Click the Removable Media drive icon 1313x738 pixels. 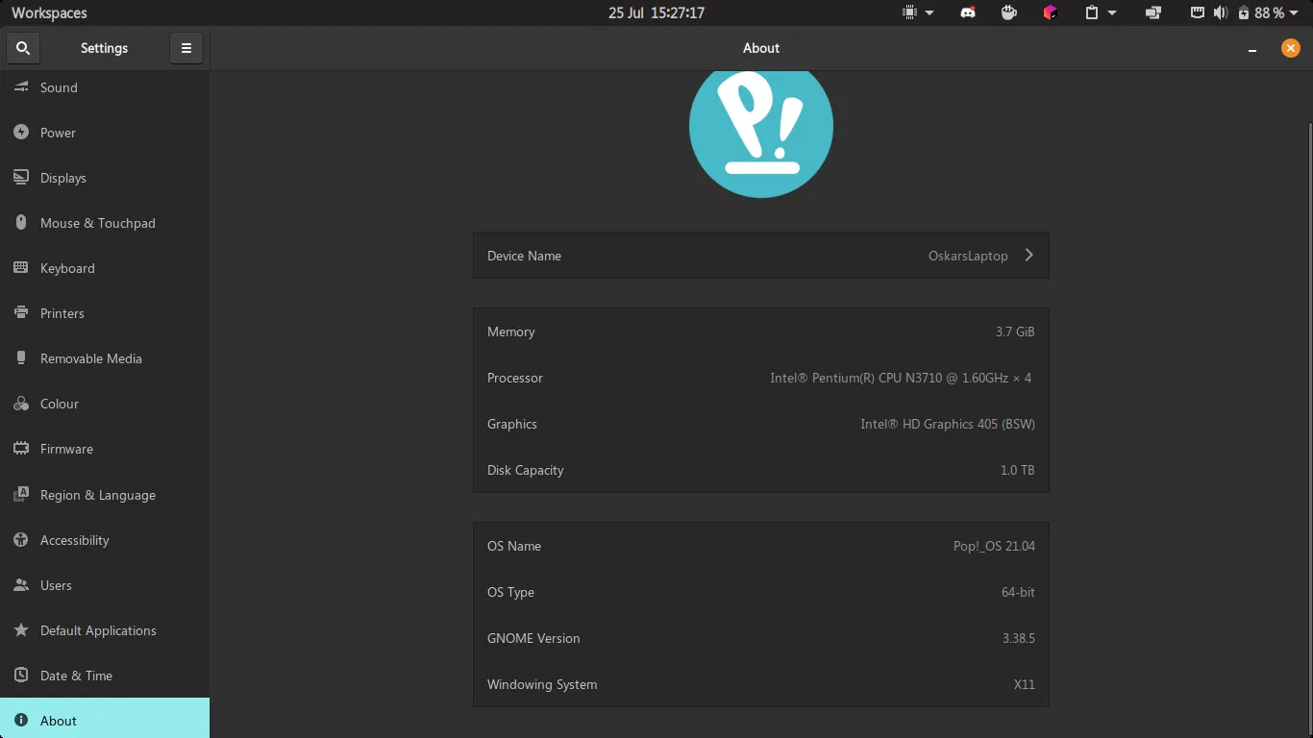pos(21,358)
